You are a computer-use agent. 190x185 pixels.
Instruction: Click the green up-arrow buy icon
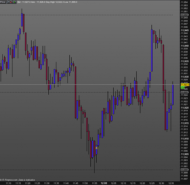15,2
